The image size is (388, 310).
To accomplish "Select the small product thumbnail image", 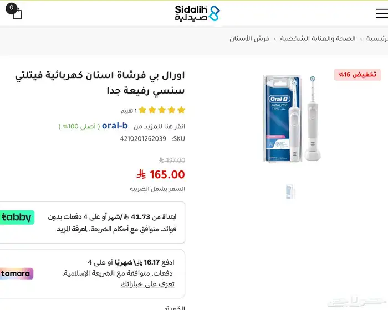I will pyautogui.click(x=290, y=192).
